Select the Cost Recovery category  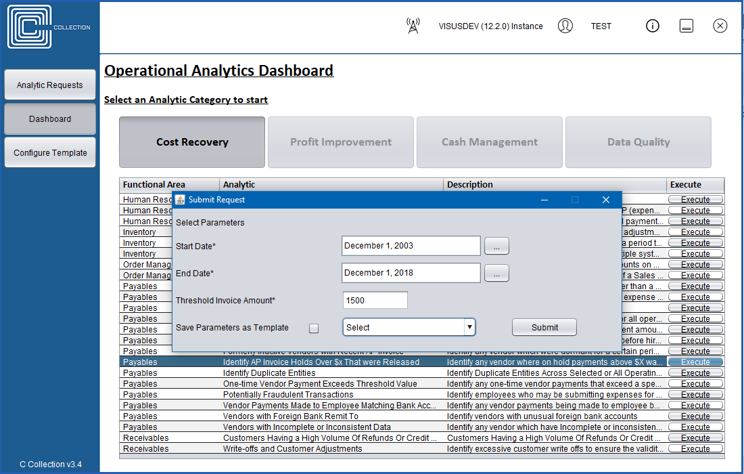pos(192,142)
